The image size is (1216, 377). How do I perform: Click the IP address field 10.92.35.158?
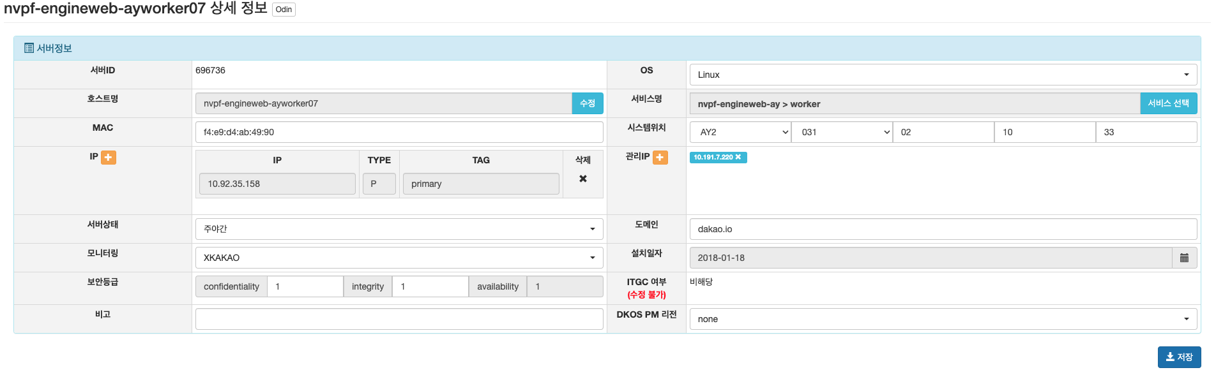pos(277,184)
